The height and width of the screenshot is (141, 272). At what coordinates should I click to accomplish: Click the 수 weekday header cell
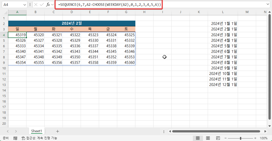(72, 29)
